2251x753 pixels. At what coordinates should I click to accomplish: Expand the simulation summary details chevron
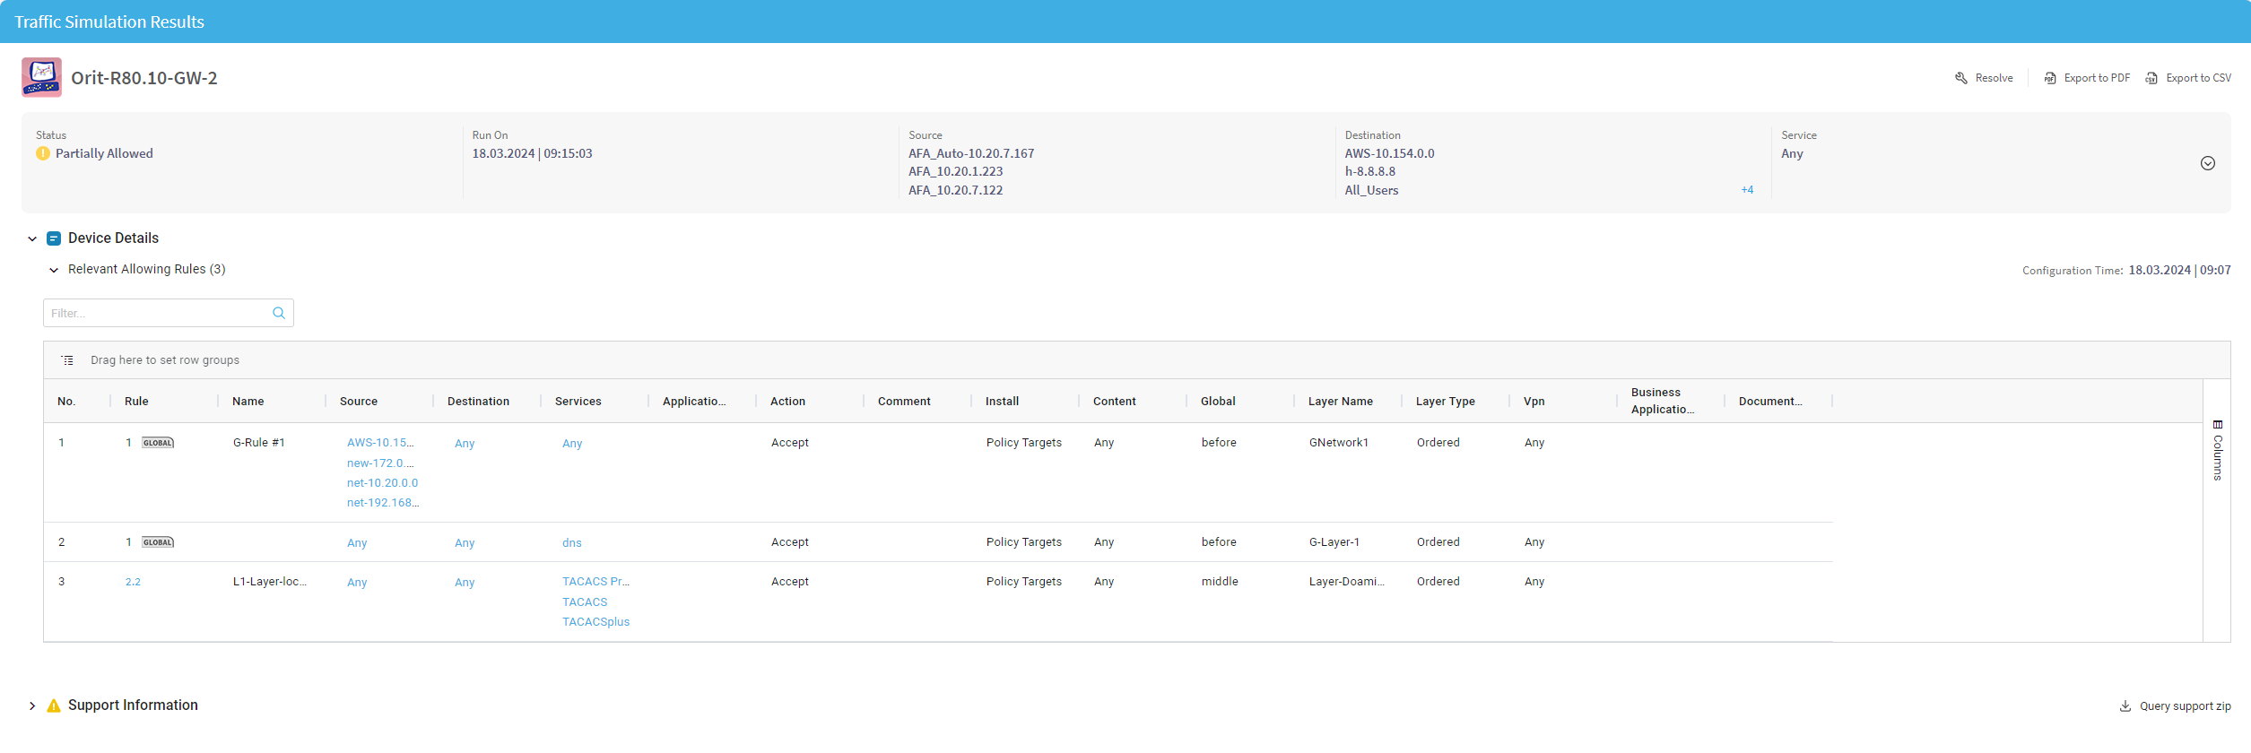2207,163
